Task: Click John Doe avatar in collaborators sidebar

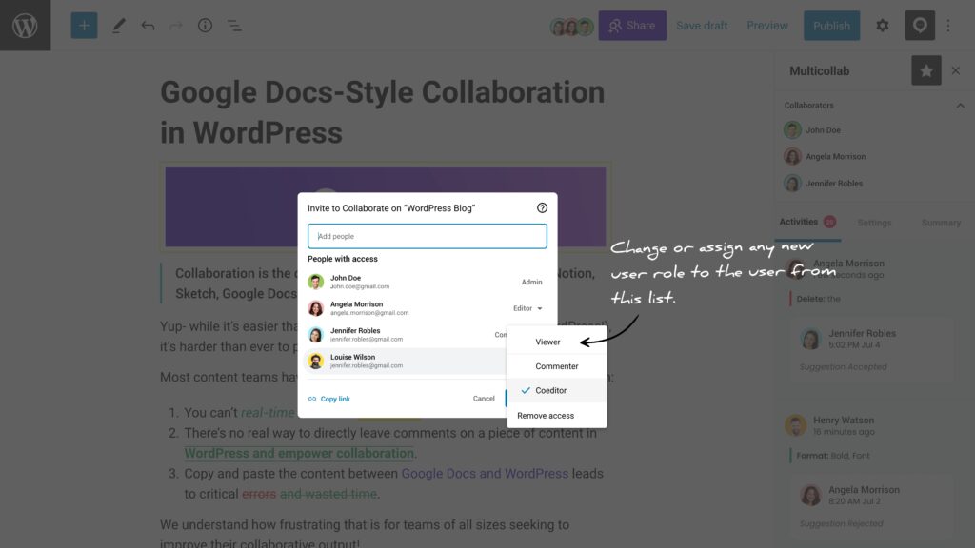Action: pos(792,129)
